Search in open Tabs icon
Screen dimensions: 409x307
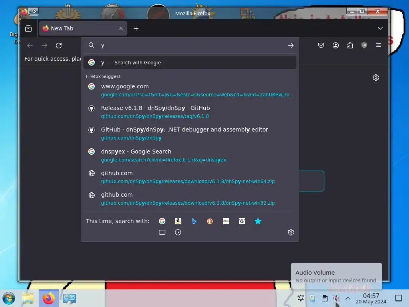coord(162,232)
